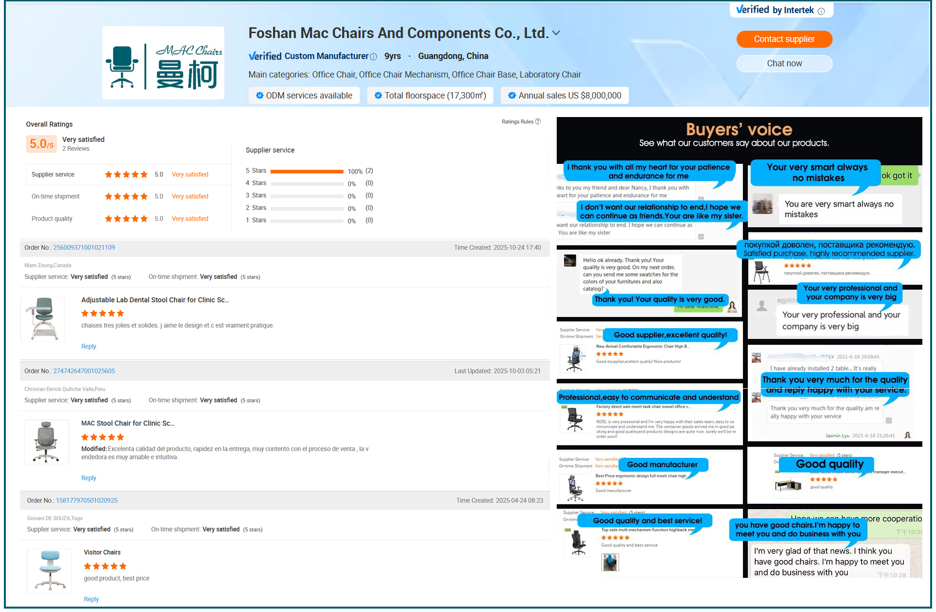Screen dimensions: 936x612
Task: Start a chat with Chat now
Action: point(784,63)
